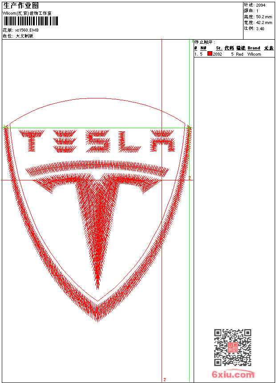Click the stitch count value 2094

(x=260, y=5)
